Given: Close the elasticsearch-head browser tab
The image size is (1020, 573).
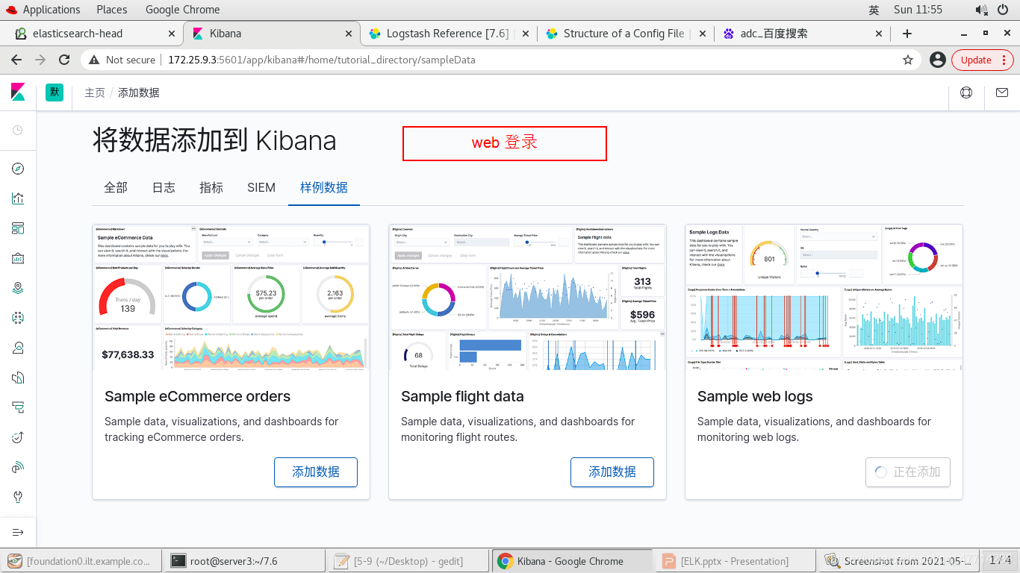Looking at the screenshot, I should click(172, 34).
